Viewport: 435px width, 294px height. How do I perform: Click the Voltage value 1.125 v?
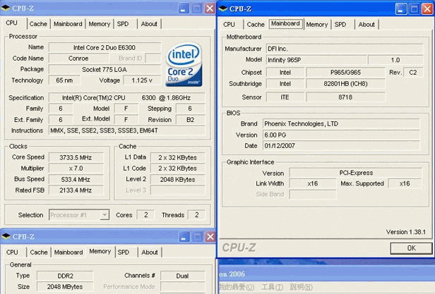(142, 80)
